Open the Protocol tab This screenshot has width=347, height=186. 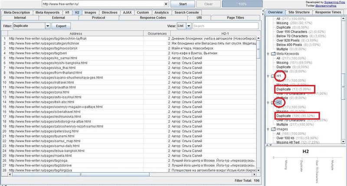(x=98, y=18)
